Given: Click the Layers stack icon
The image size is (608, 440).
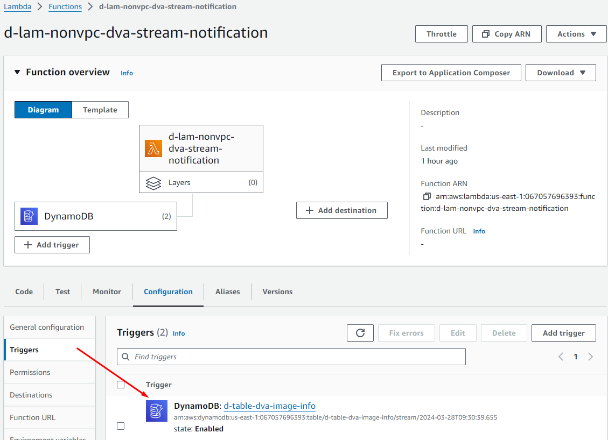Looking at the screenshot, I should point(153,183).
